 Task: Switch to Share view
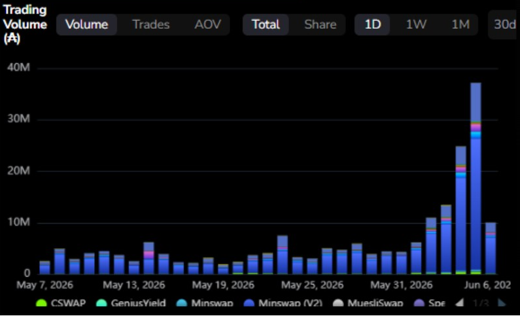tap(321, 25)
